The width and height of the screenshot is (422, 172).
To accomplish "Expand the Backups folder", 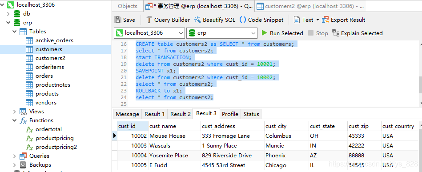I will click(14, 165).
